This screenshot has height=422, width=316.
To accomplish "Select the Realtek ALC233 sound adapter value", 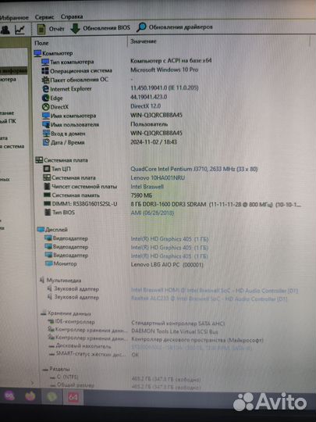I will coord(209,299).
